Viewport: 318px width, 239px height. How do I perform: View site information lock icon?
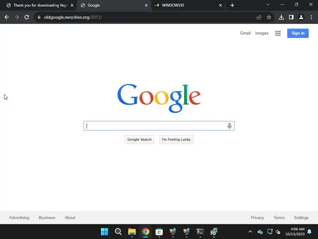[39, 17]
